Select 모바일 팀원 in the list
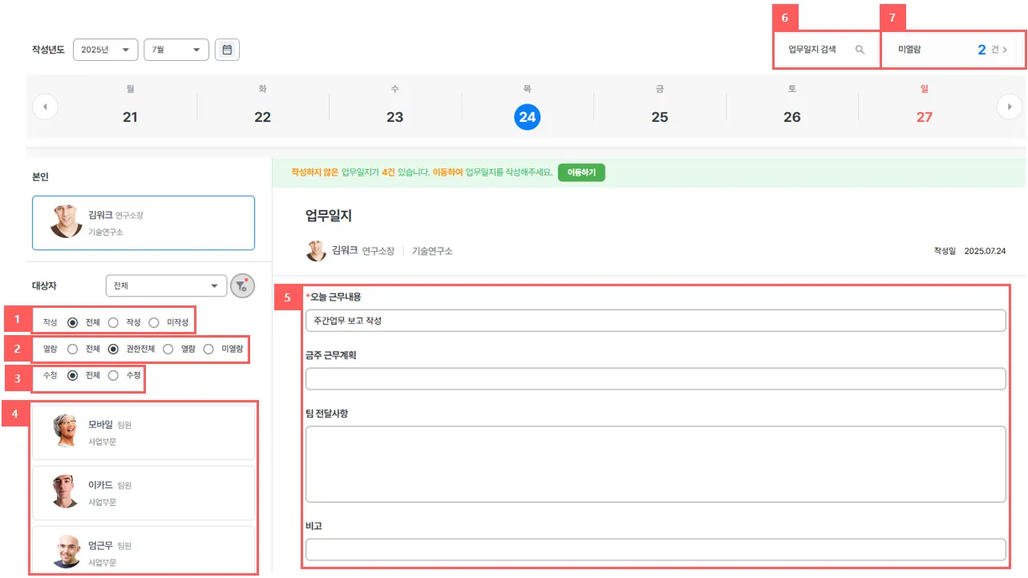Screen dimensions: 1028x578 tap(144, 433)
